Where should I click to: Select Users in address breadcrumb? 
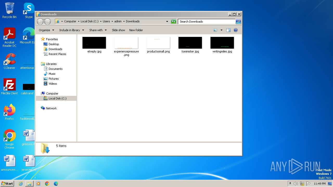pos(106,22)
